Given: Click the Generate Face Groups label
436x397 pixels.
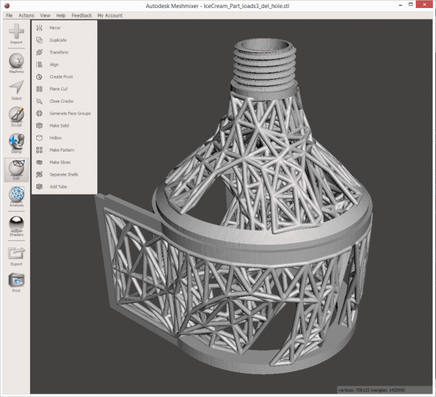Looking at the screenshot, I should point(70,113).
